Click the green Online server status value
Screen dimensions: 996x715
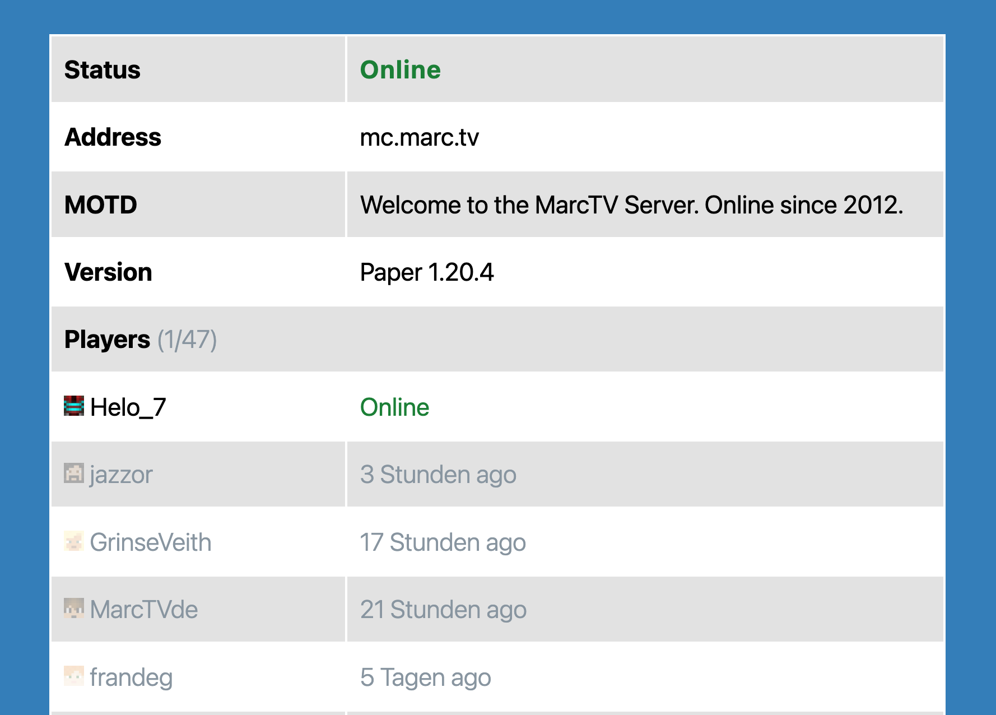coord(401,69)
